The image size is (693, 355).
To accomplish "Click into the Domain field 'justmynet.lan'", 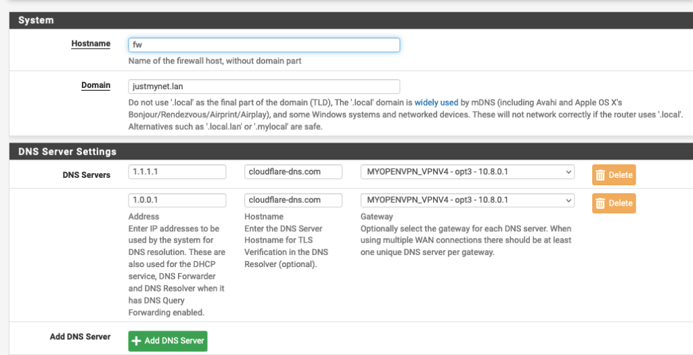I will [x=264, y=87].
